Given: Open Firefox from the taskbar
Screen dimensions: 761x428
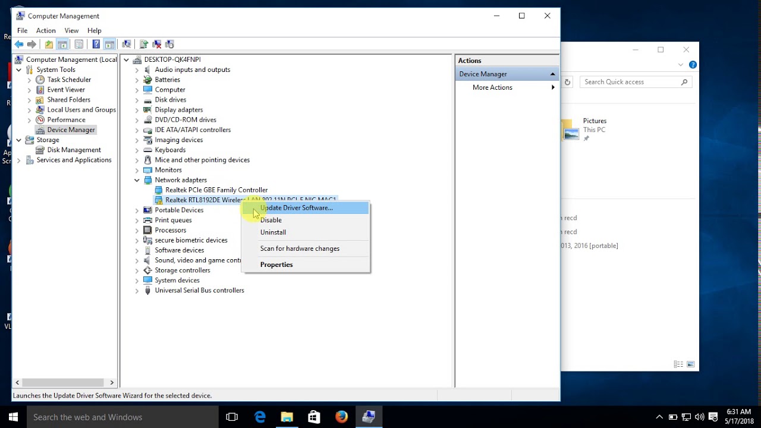Looking at the screenshot, I should point(341,417).
